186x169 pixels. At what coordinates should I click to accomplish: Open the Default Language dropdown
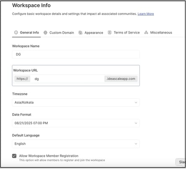point(76,144)
